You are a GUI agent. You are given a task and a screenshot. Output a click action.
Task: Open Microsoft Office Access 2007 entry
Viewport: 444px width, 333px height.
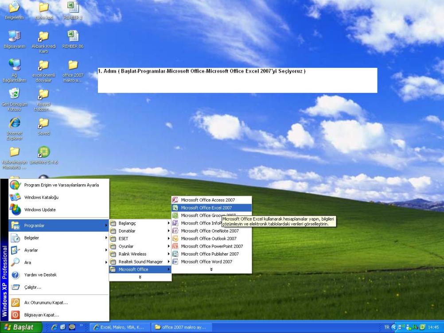(x=211, y=200)
